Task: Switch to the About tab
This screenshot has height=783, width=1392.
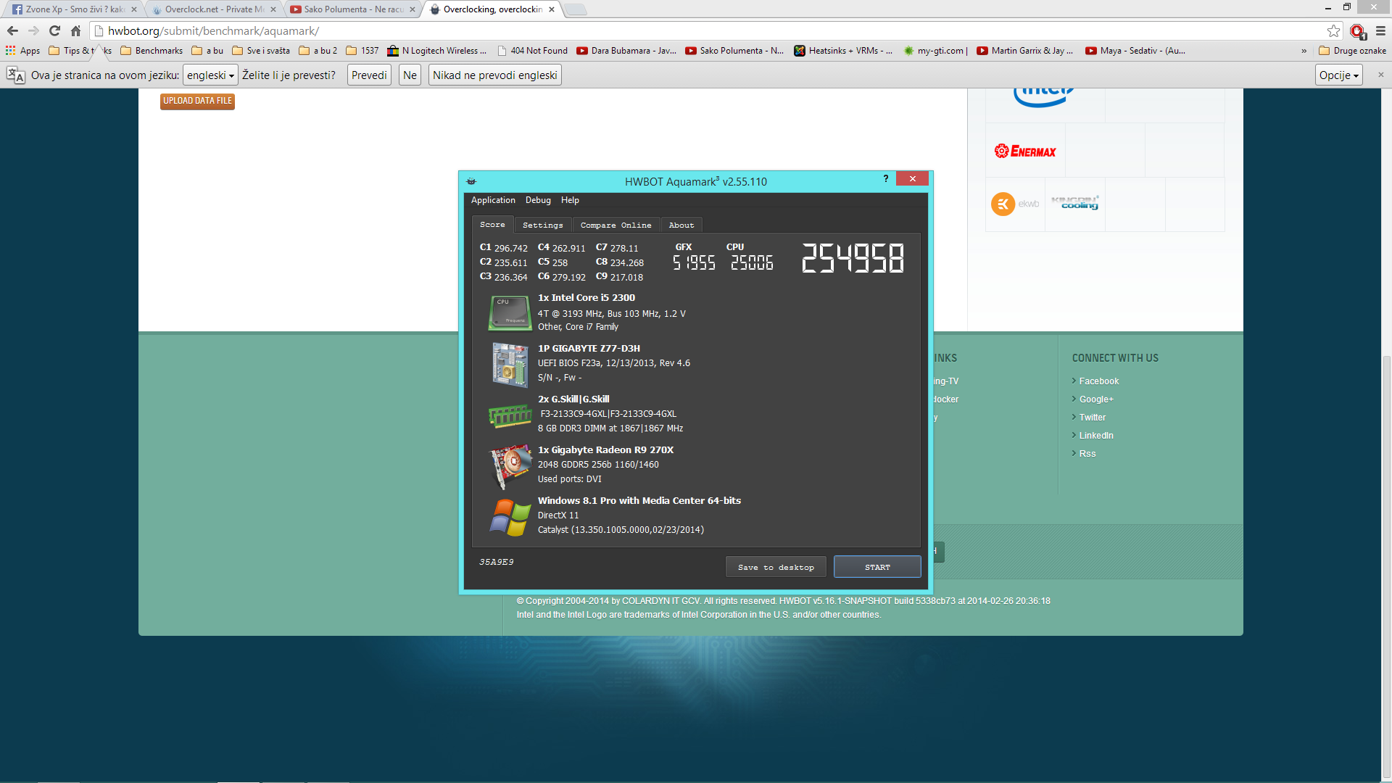Action: (681, 225)
